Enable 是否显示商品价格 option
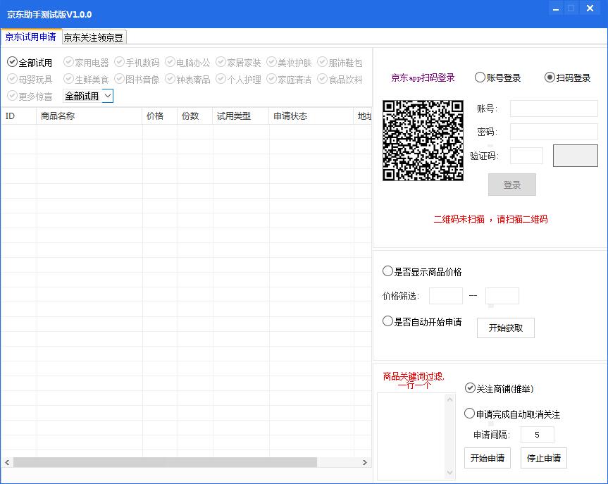 point(388,271)
